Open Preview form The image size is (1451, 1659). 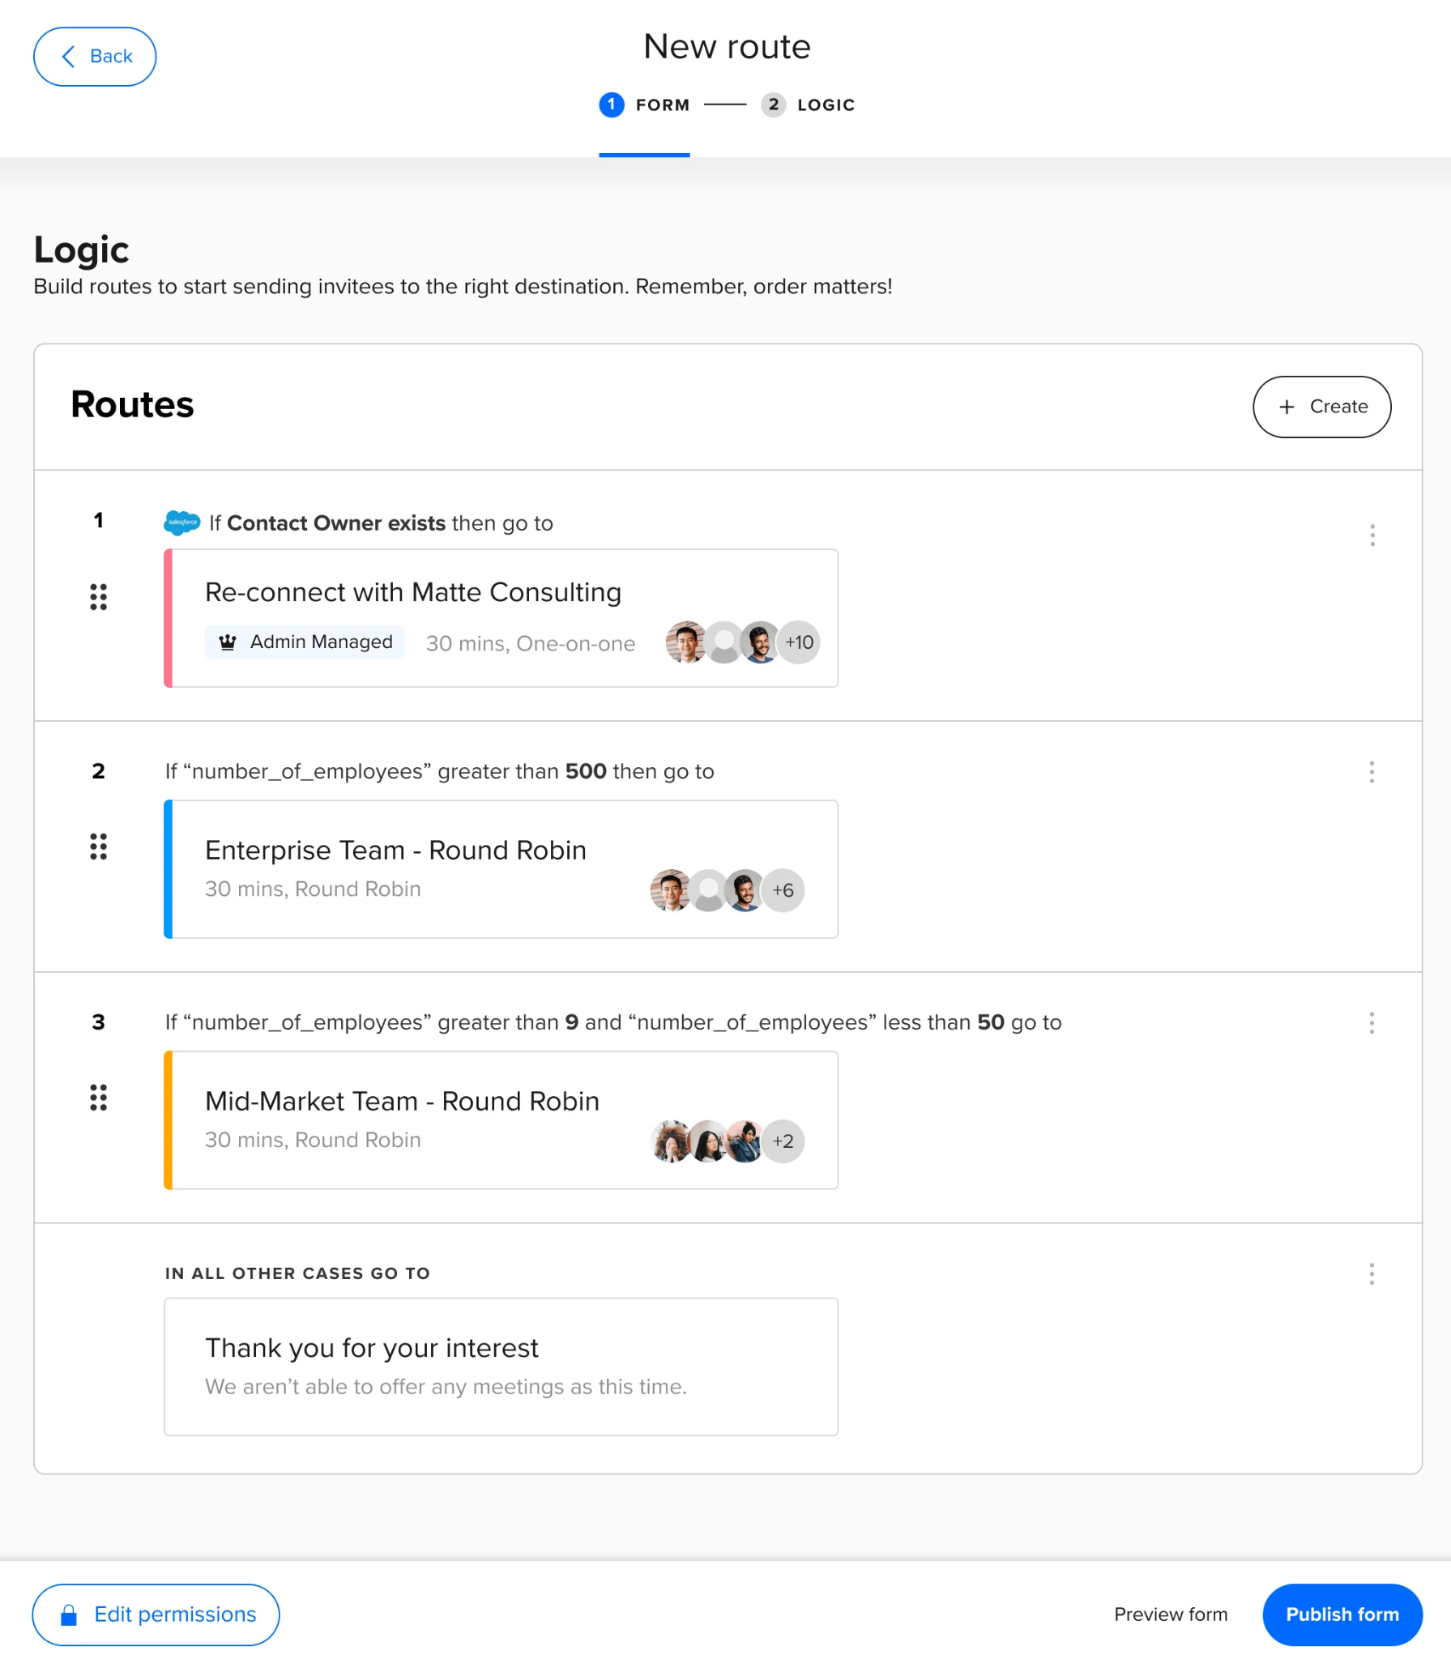[x=1170, y=1614]
